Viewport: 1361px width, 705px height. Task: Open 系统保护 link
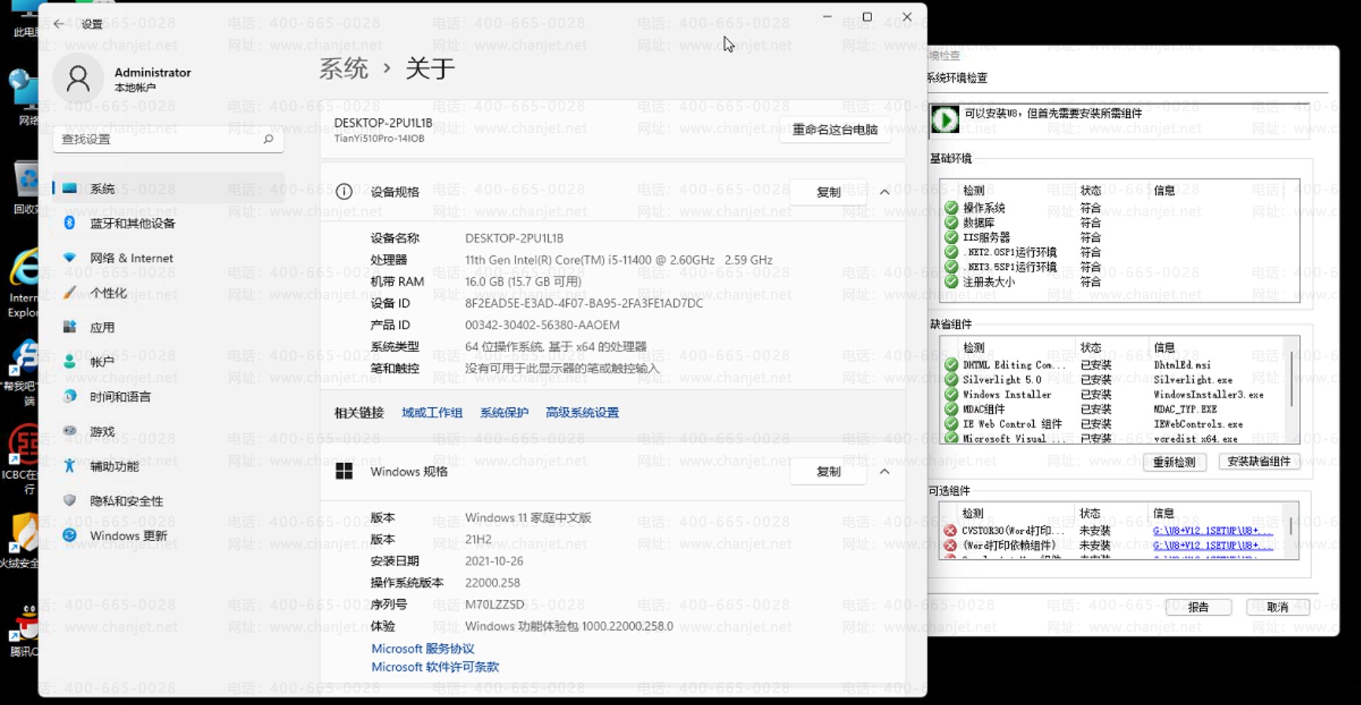pyautogui.click(x=504, y=413)
